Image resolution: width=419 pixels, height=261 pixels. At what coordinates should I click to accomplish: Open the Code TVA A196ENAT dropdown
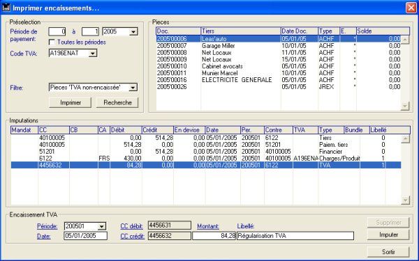tap(92, 54)
